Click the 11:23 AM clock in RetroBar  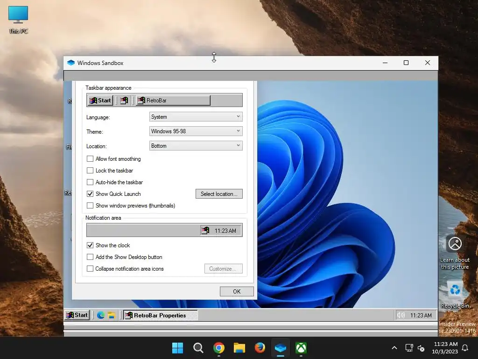[x=421, y=316]
